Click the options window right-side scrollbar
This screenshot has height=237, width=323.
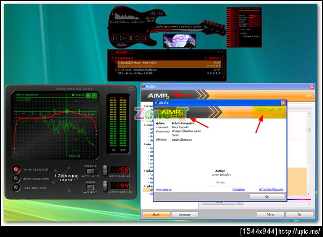(308, 154)
